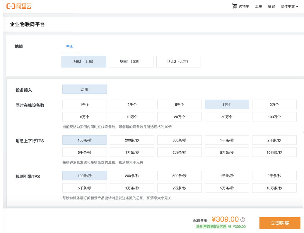Click the 新用户首购5折优惠 promotion label
This screenshot has width=304, height=233.
[211, 227]
